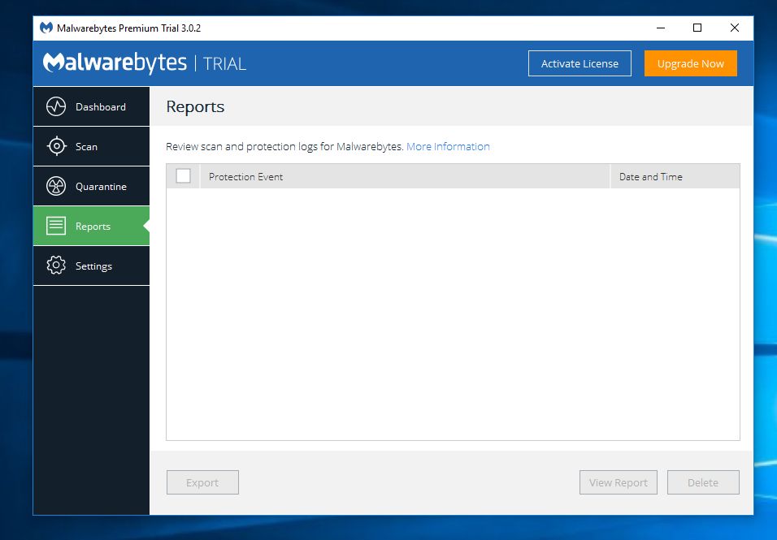
Task: Click the View Report button
Action: (x=619, y=482)
